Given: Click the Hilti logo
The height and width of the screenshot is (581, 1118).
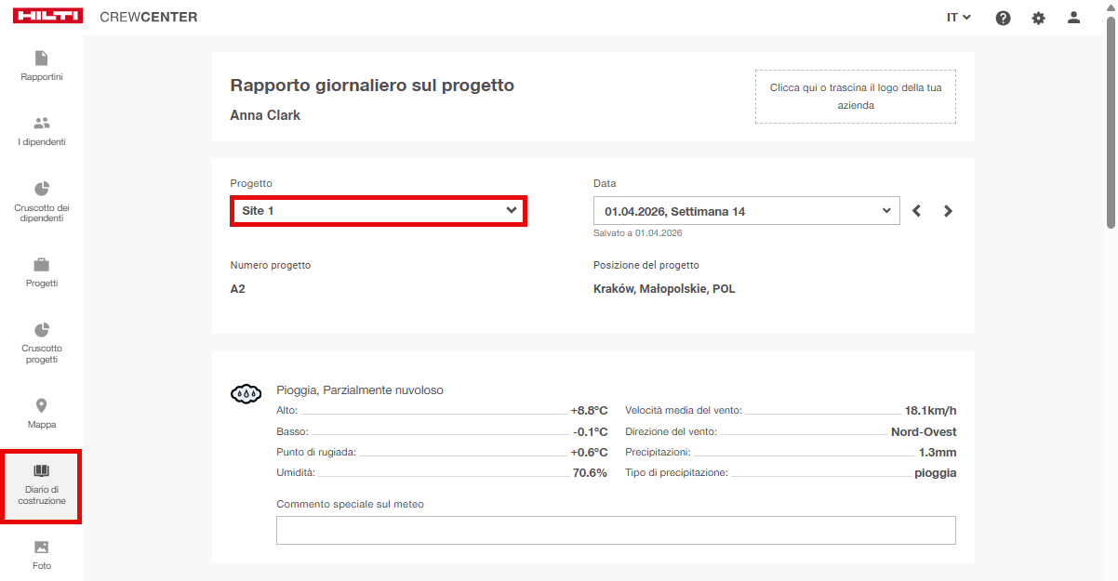Looking at the screenshot, I should 47,17.
